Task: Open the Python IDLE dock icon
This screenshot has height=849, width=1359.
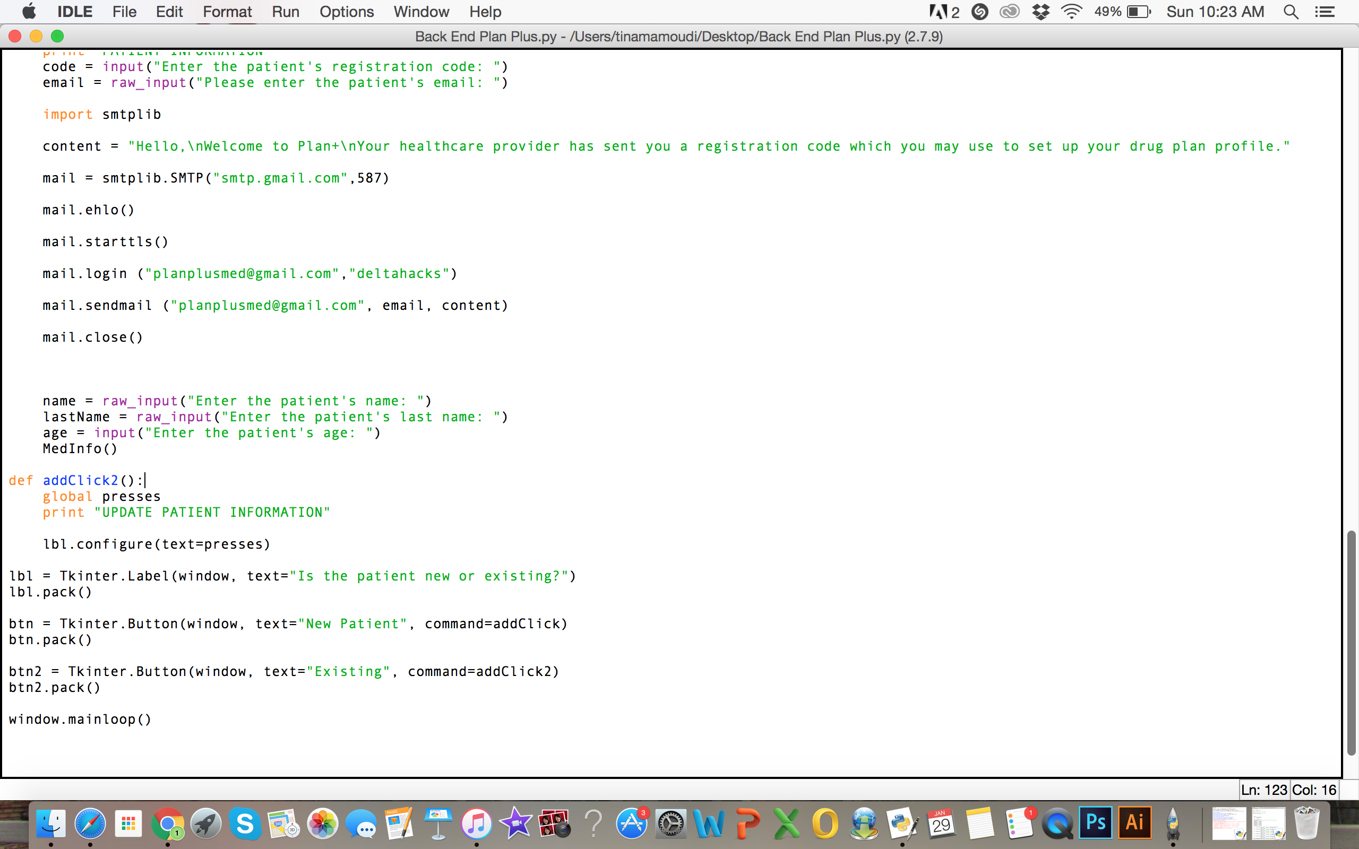Action: click(x=902, y=824)
